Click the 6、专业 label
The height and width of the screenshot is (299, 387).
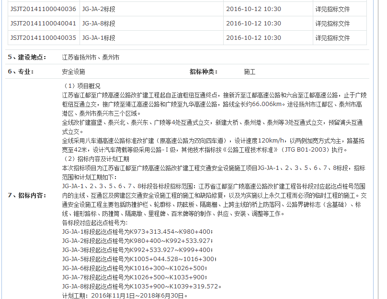pos(21,72)
